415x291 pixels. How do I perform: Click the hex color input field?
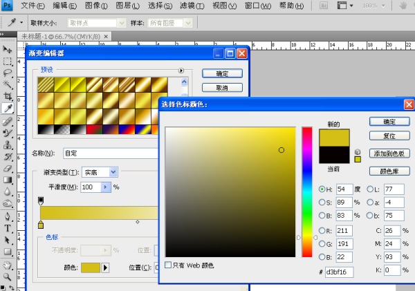339,272
